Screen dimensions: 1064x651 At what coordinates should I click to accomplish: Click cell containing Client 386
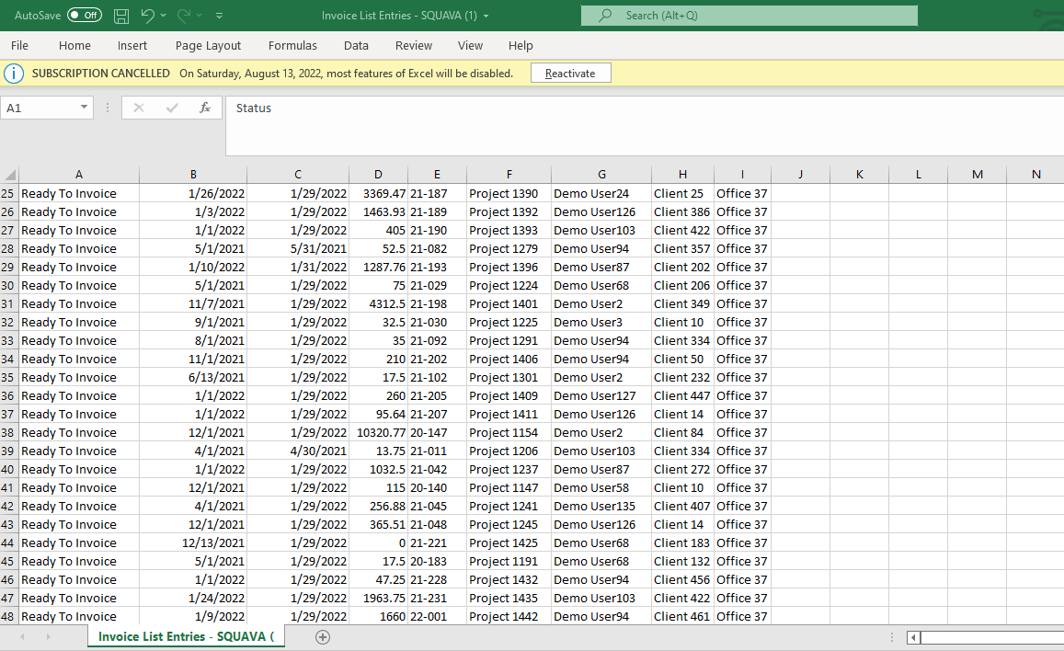(x=682, y=211)
